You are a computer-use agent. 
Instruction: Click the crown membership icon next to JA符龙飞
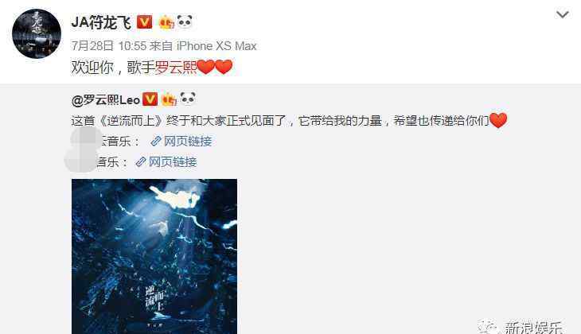pyautogui.click(x=166, y=22)
